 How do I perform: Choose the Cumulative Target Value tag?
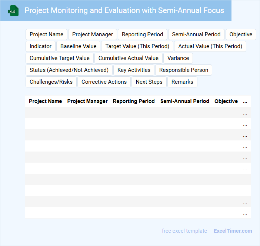coord(60,58)
